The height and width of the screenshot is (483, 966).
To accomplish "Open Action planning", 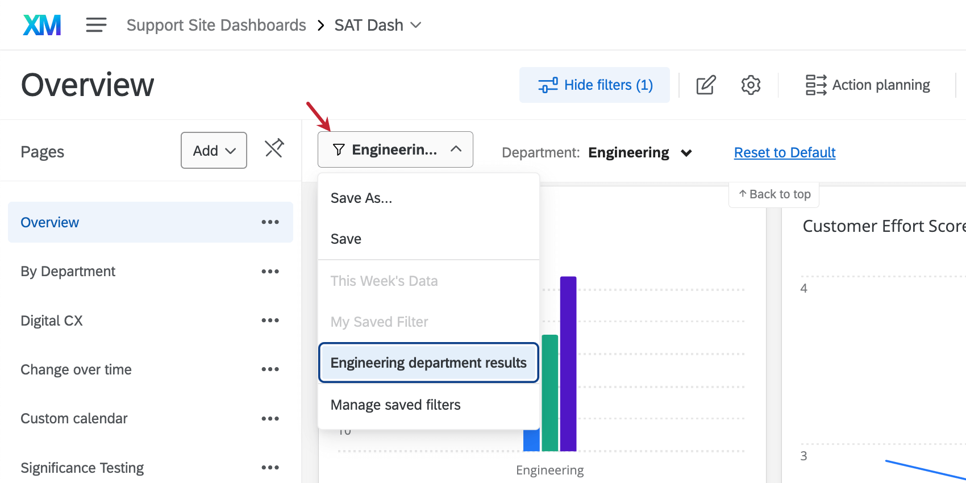I will pos(868,85).
